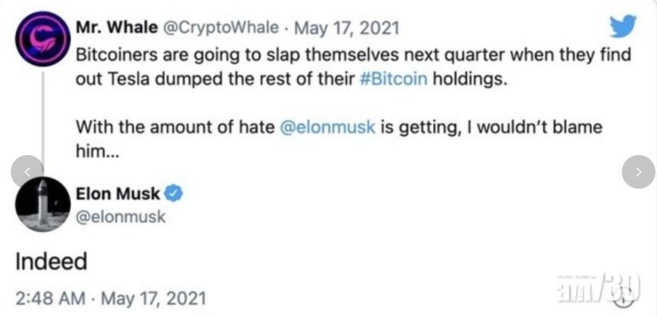The height and width of the screenshot is (317, 657).
Task: Click the Mr. Whale display name
Action: pos(115,28)
